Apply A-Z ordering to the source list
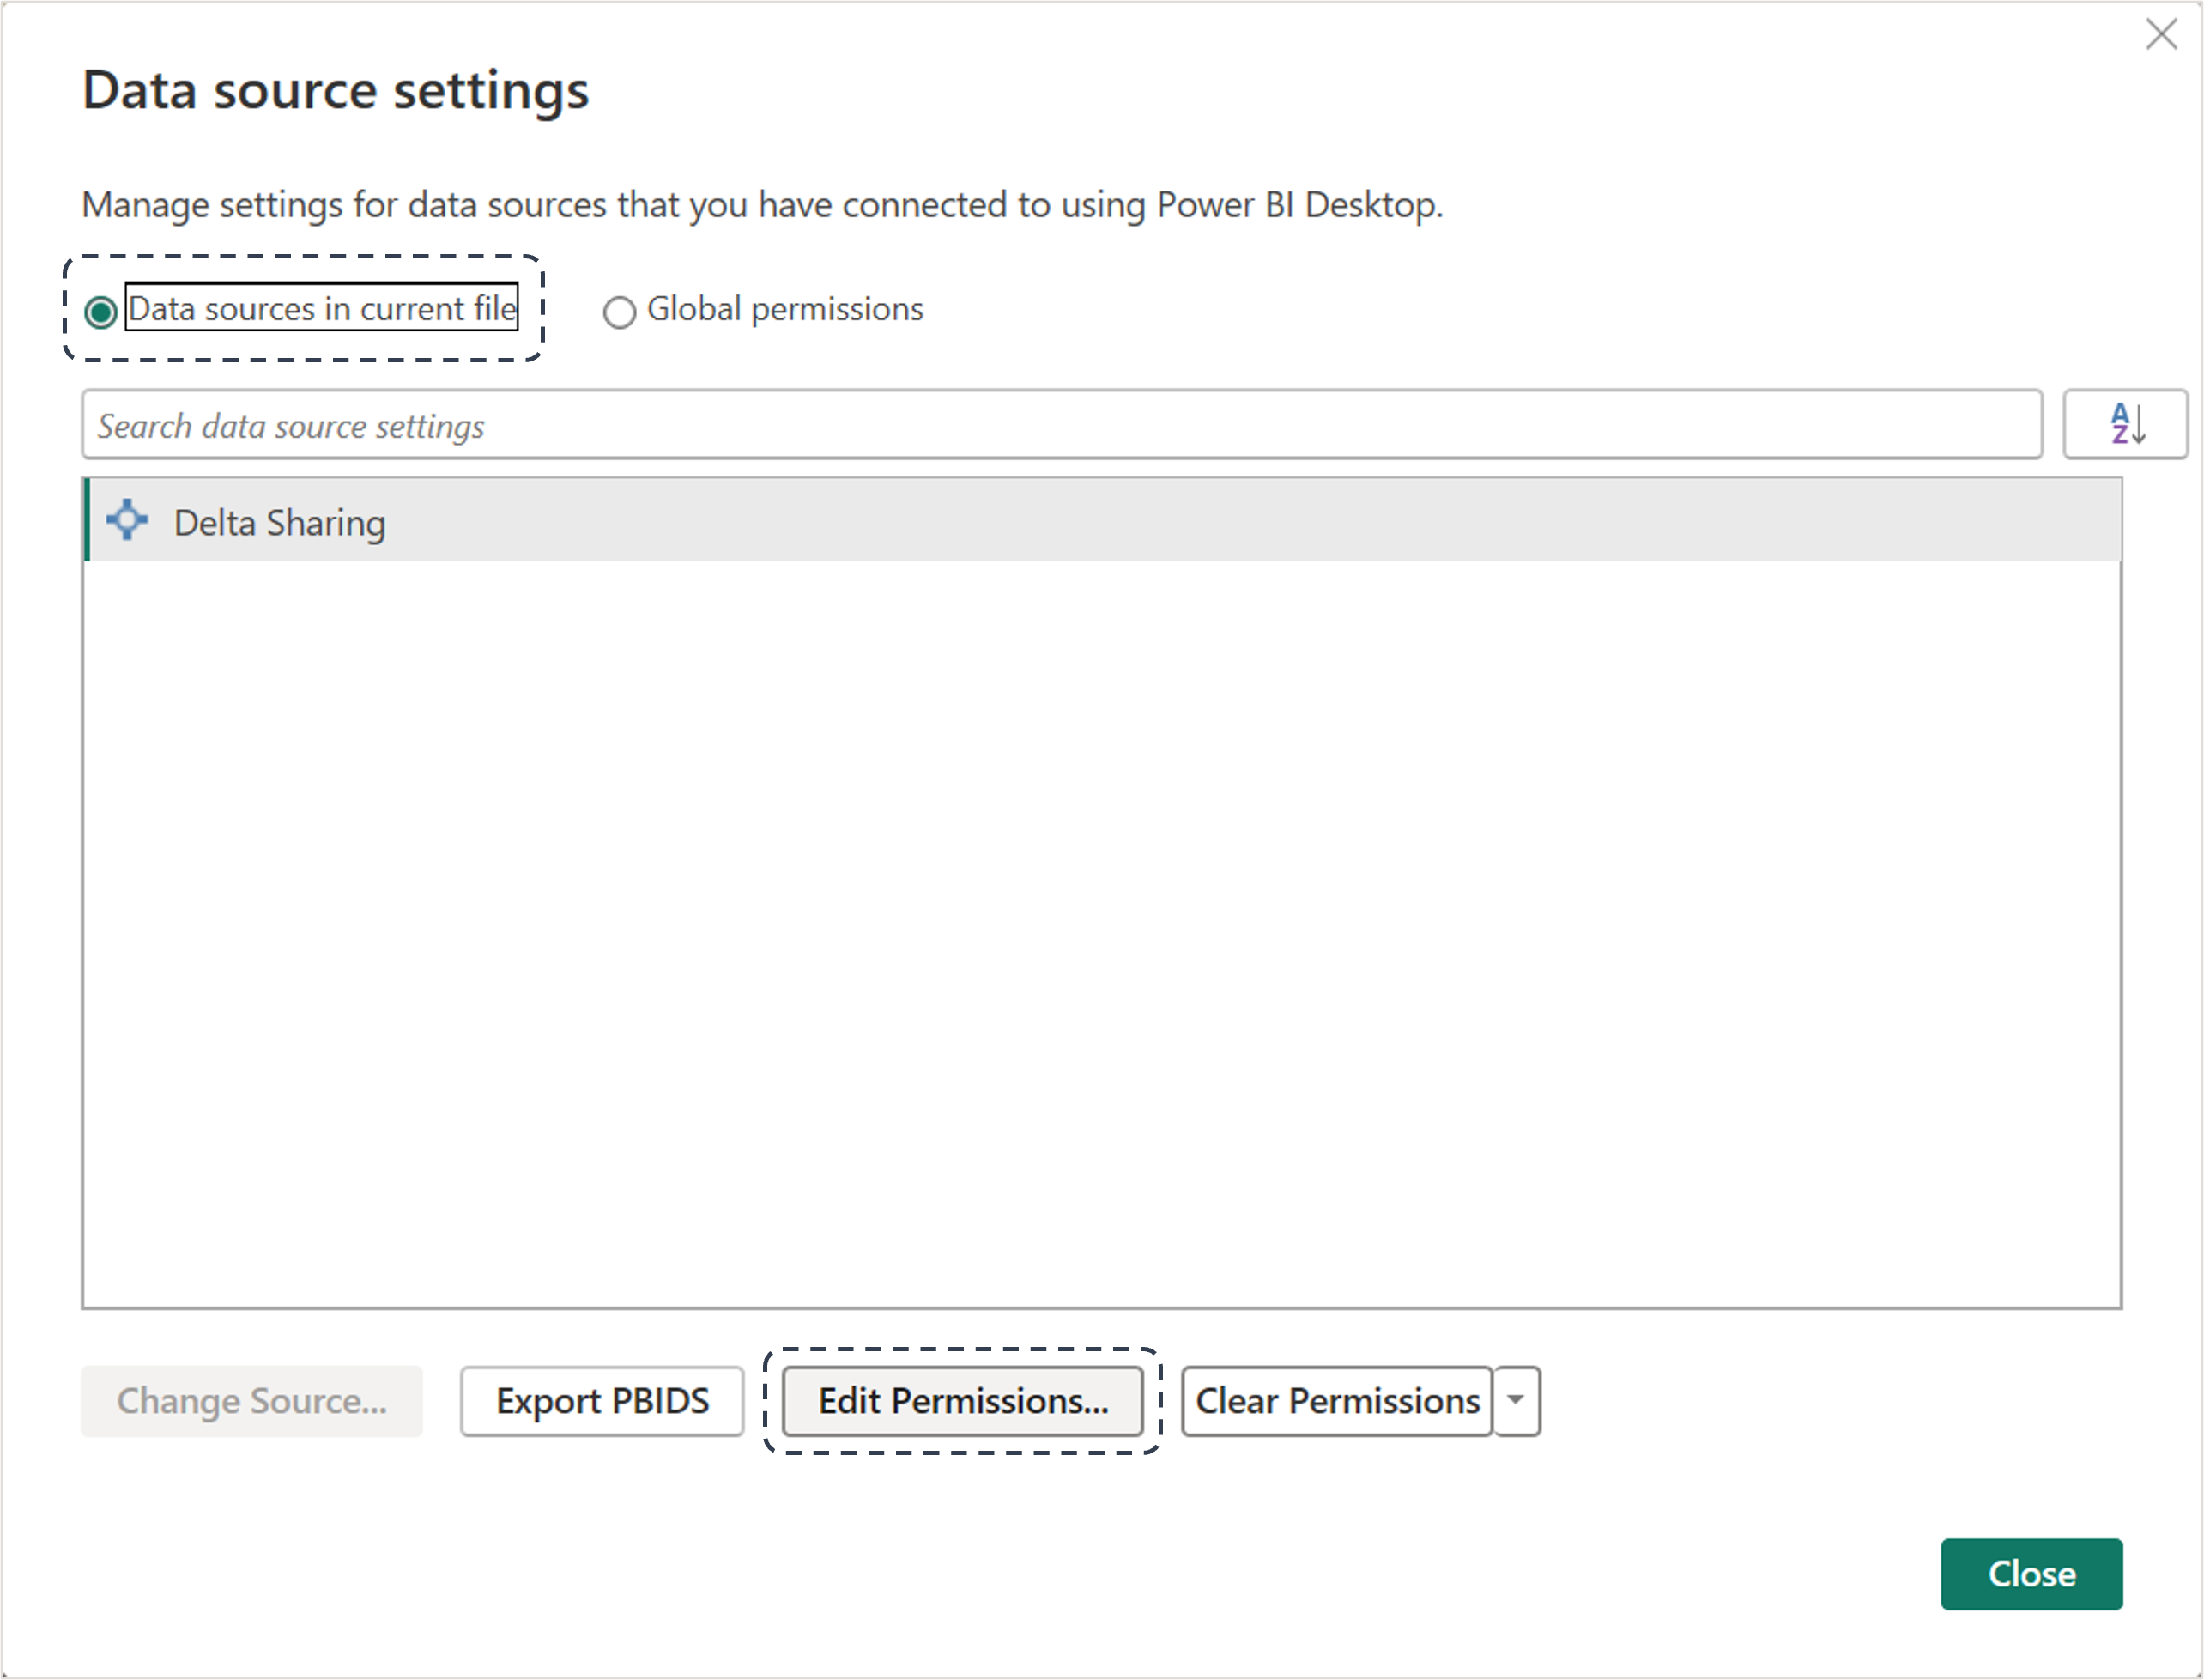Image resolution: width=2204 pixels, height=1680 pixels. tap(2125, 424)
